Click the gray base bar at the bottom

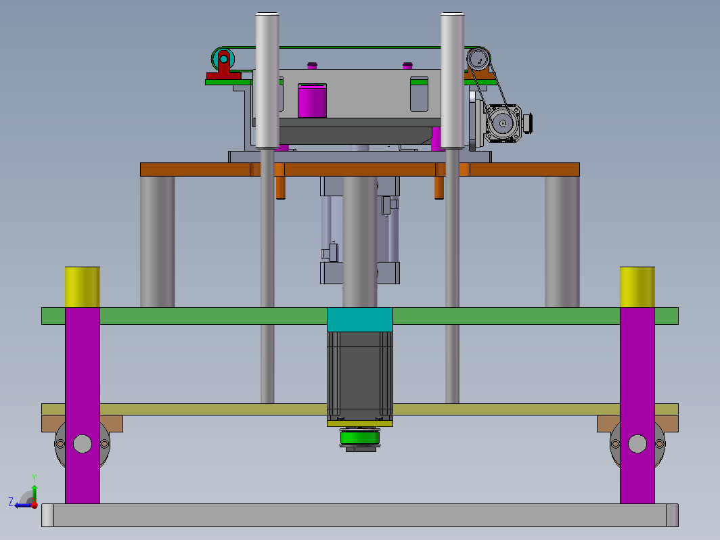pos(360,515)
